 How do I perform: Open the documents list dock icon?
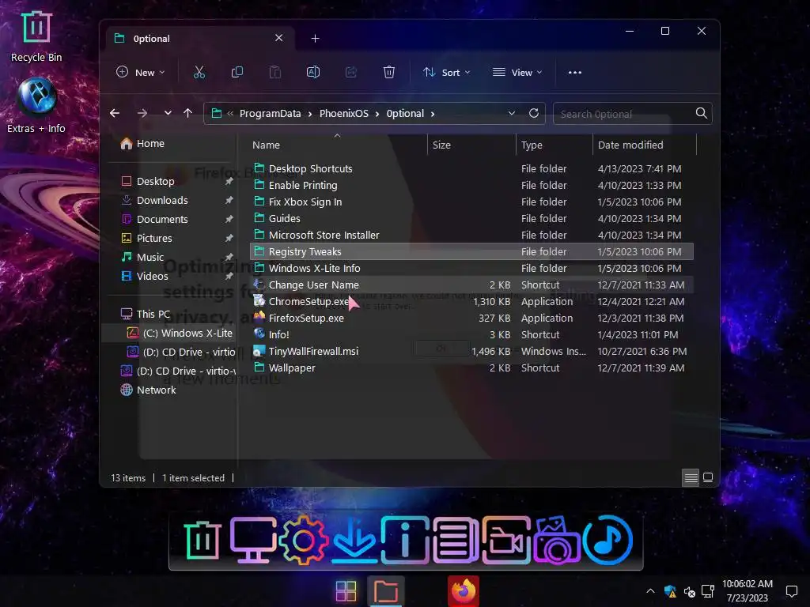[x=455, y=541]
